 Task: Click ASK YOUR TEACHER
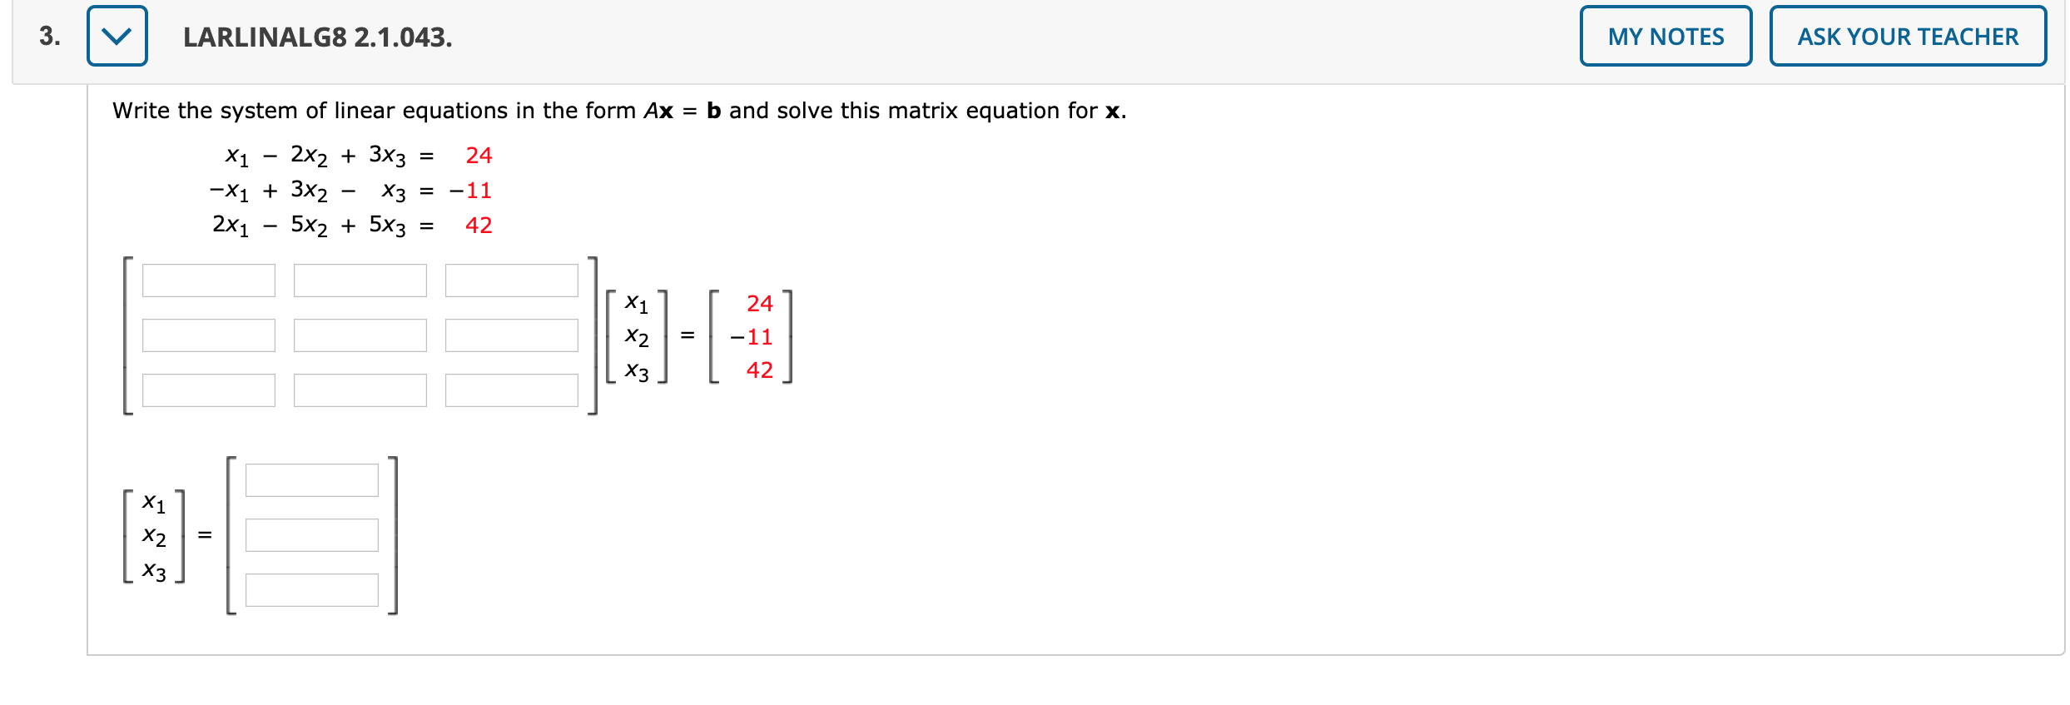pyautogui.click(x=1908, y=36)
